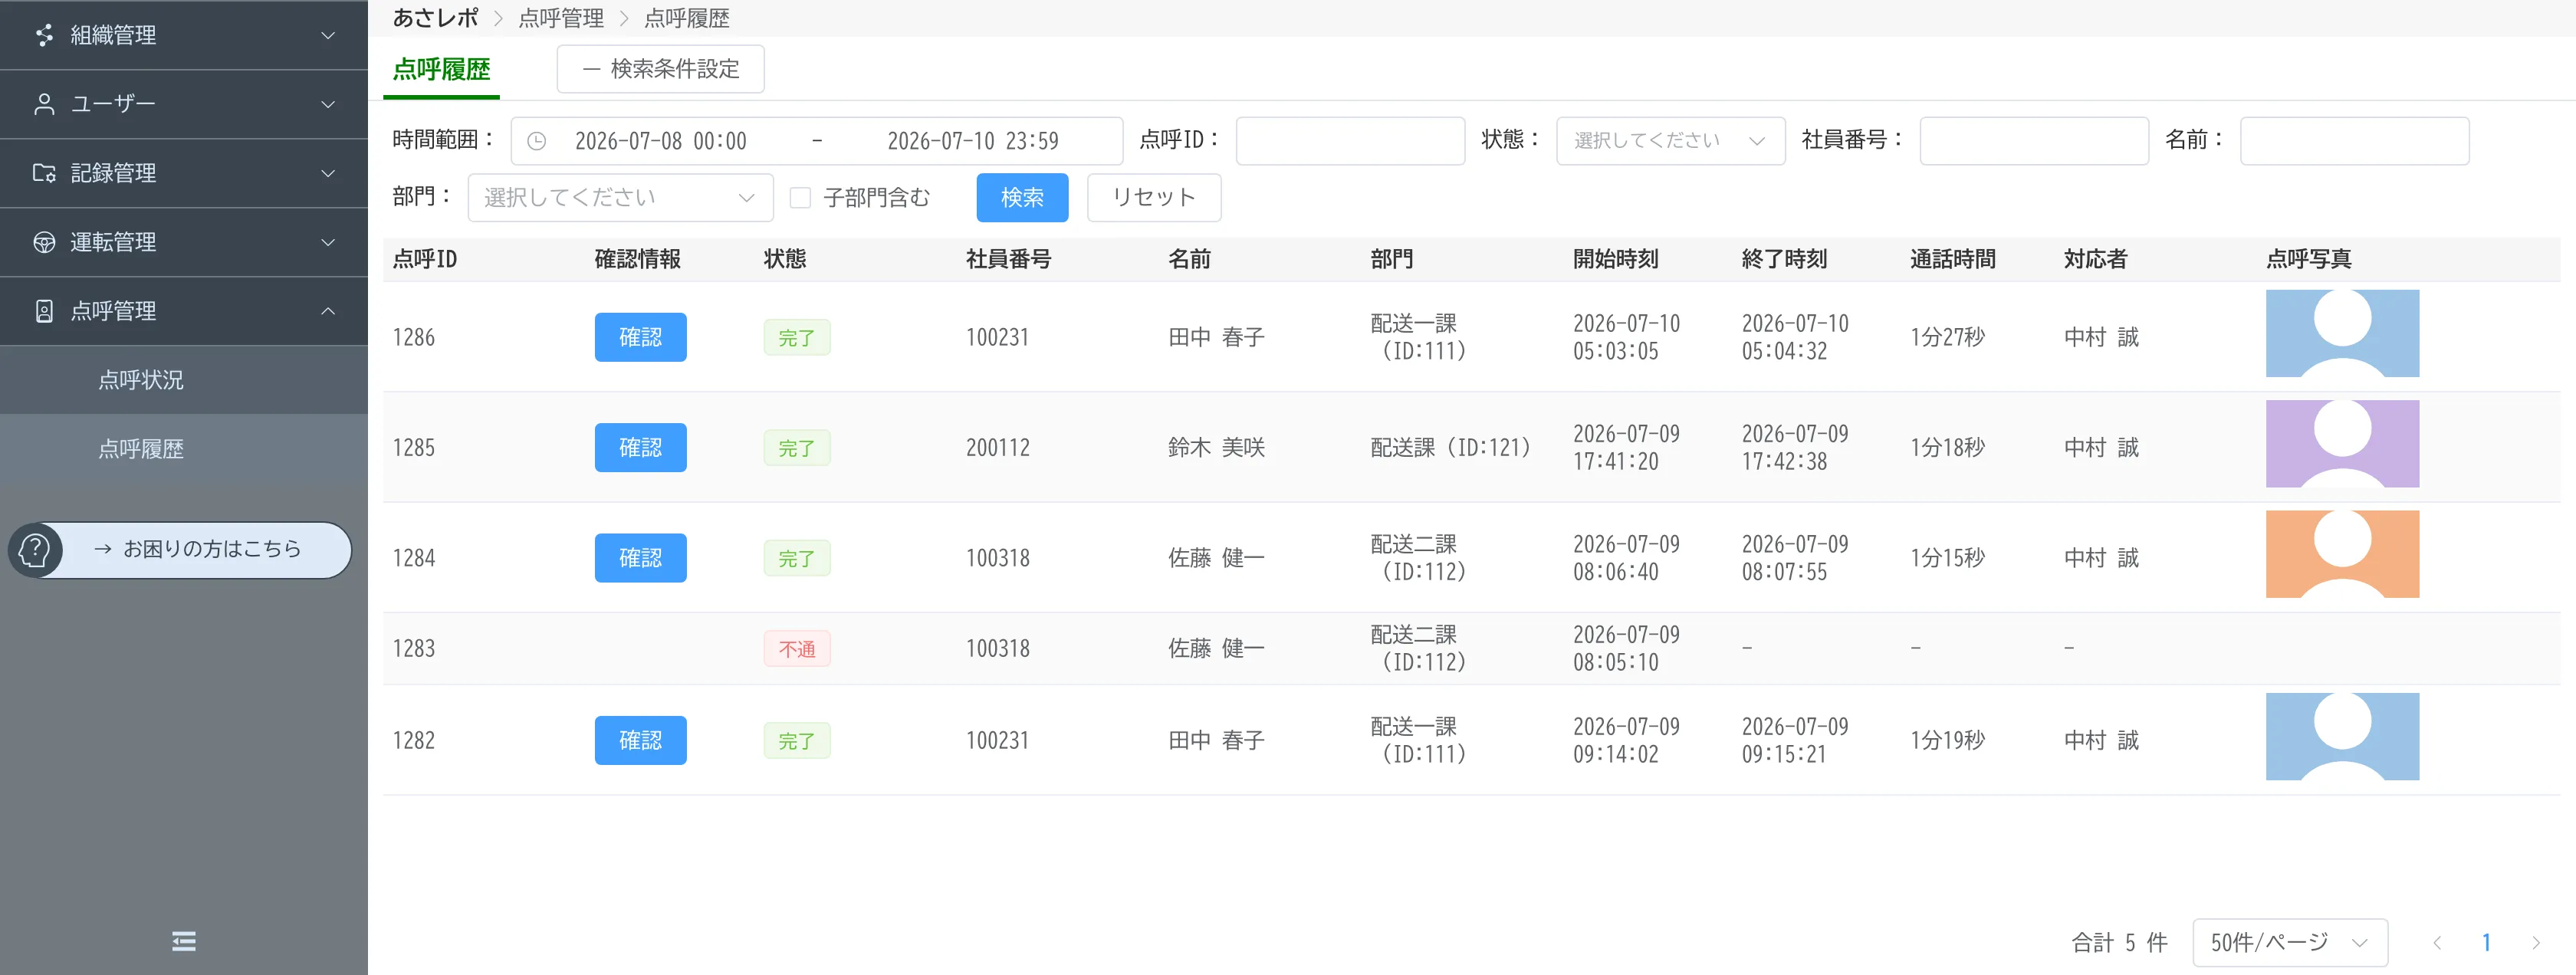Screen dimensions: 2576x975
Task: Expand the 運転管理 menu chevron
Action: 328,242
